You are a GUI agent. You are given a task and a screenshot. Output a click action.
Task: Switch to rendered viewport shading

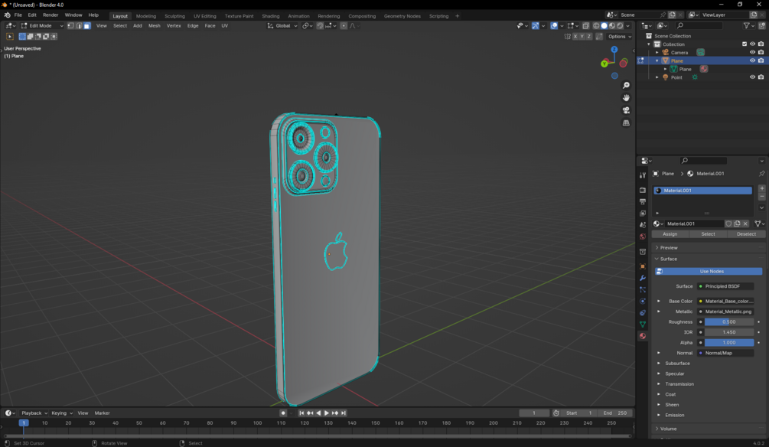pyautogui.click(x=620, y=25)
